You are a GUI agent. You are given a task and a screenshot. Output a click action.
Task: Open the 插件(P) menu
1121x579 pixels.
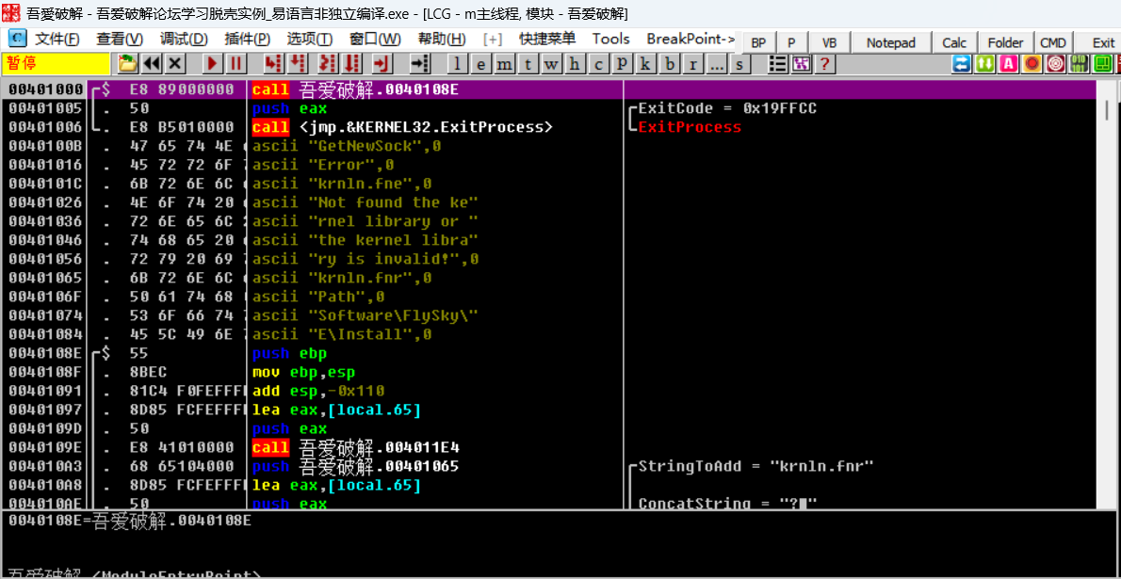coord(247,39)
